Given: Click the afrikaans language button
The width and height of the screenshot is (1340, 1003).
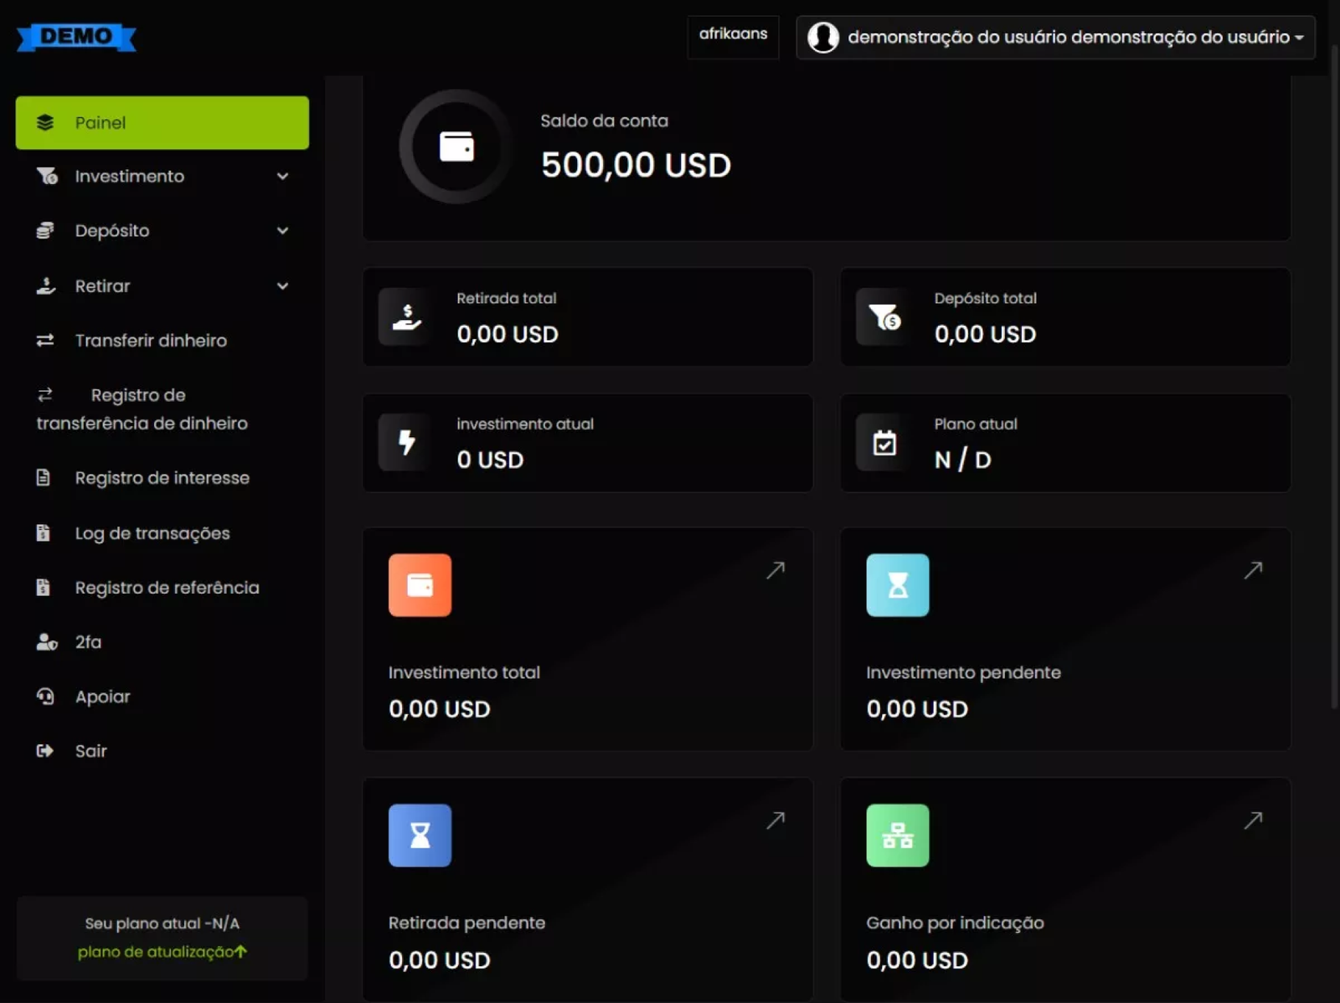Looking at the screenshot, I should [x=733, y=34].
